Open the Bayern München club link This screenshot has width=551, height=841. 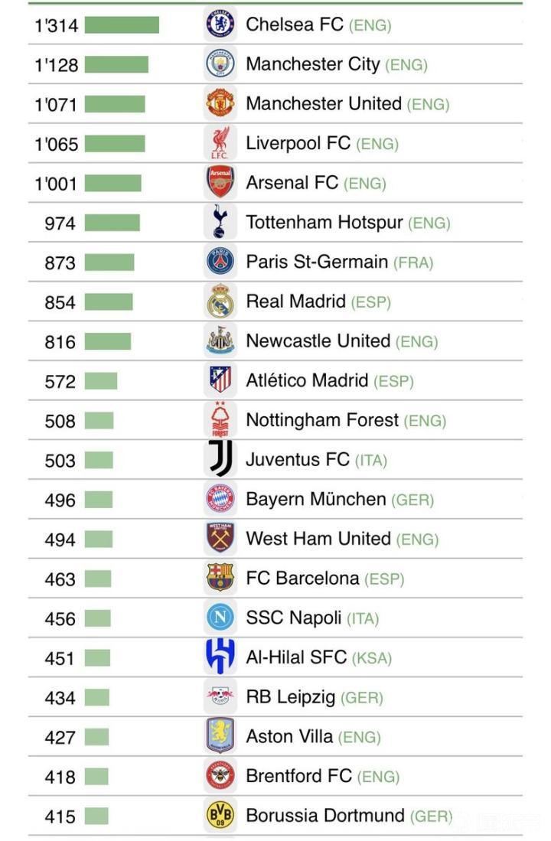tap(315, 500)
